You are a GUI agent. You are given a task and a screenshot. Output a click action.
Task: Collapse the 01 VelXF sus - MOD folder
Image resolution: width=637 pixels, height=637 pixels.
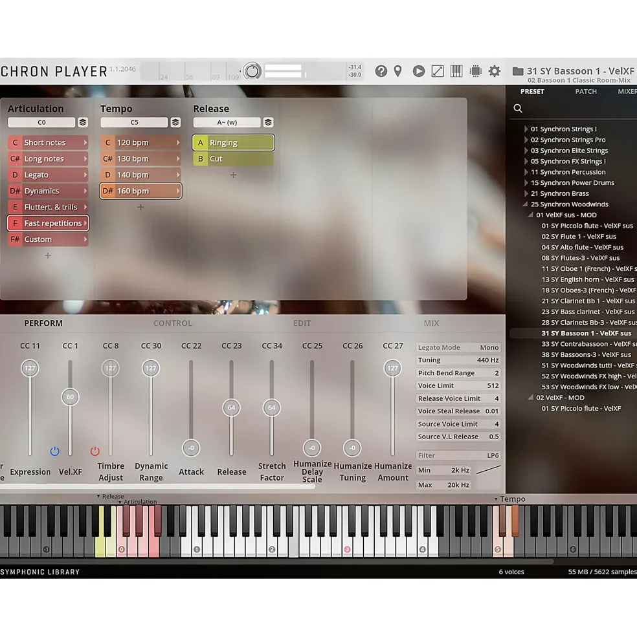pos(531,215)
